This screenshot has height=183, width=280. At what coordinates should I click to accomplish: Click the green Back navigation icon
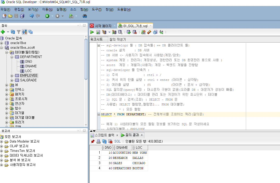pos(47,16)
